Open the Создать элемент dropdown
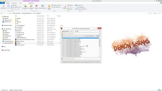Image resolution: width=162 pixels, height=91 pixels. click(x=56, y=5)
